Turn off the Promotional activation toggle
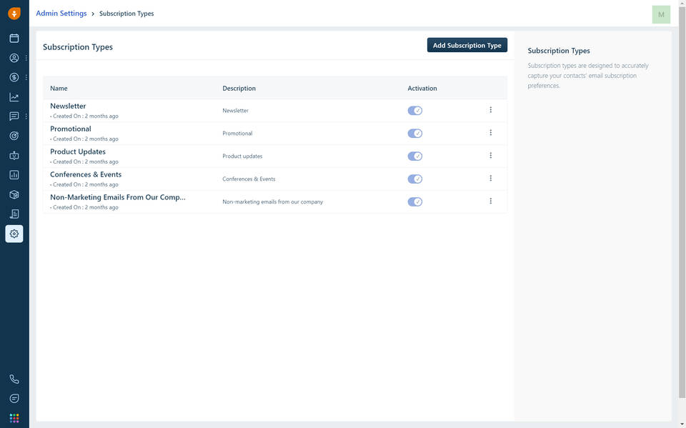686x428 pixels. pos(415,134)
